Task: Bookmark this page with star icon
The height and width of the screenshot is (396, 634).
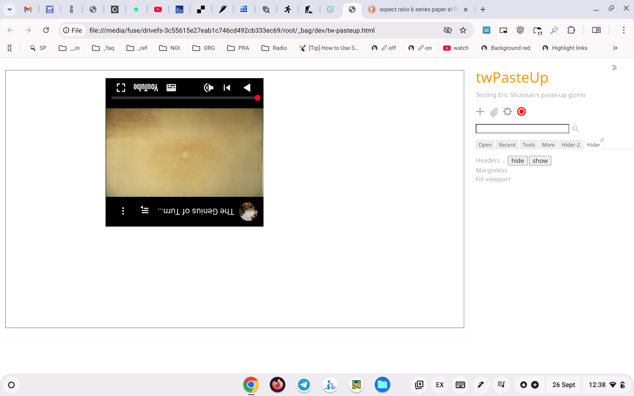Action: click(463, 30)
